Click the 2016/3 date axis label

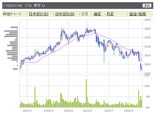click(x=27, y=111)
